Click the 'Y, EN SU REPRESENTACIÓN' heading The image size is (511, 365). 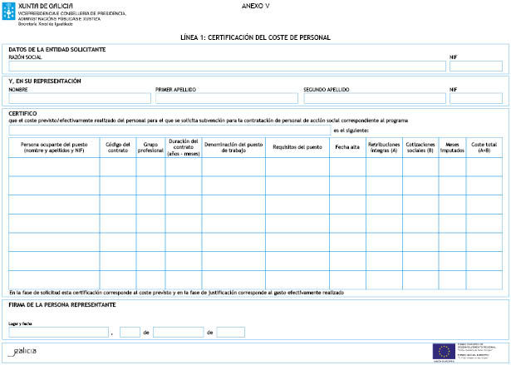point(45,81)
